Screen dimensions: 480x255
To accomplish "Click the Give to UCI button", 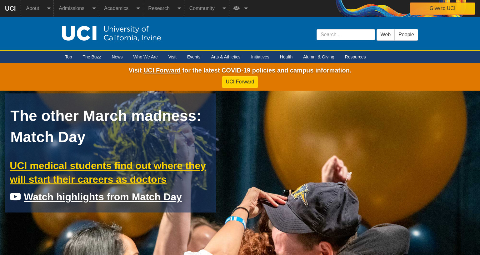I will coord(442,8).
